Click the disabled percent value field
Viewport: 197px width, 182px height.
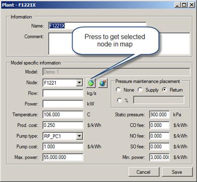tap(159, 100)
